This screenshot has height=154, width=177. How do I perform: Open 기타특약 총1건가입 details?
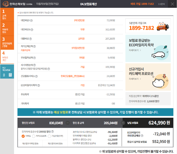[80, 104]
